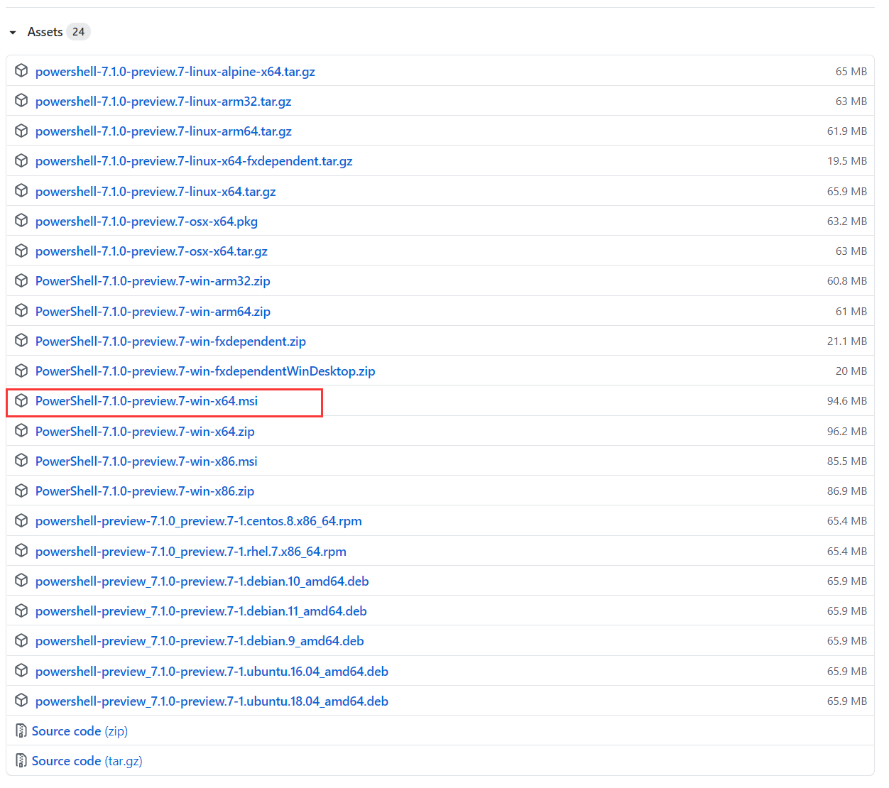Click package icon beside centos.8.x86_64.rpm

click(x=21, y=520)
